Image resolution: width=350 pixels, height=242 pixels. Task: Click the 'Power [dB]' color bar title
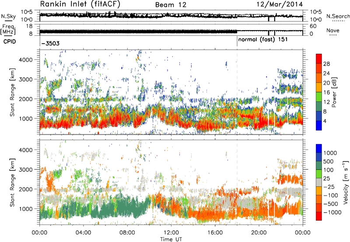[x=334, y=92]
